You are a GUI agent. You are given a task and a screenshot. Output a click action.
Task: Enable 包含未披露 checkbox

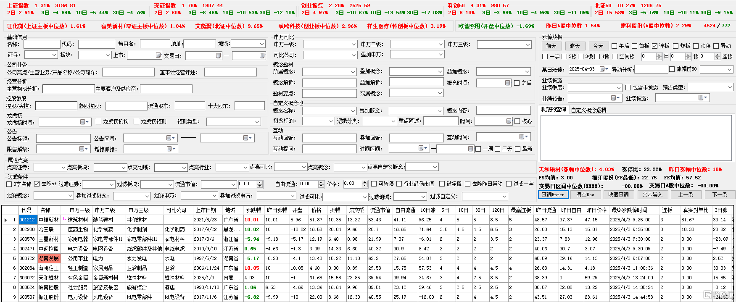(628, 87)
